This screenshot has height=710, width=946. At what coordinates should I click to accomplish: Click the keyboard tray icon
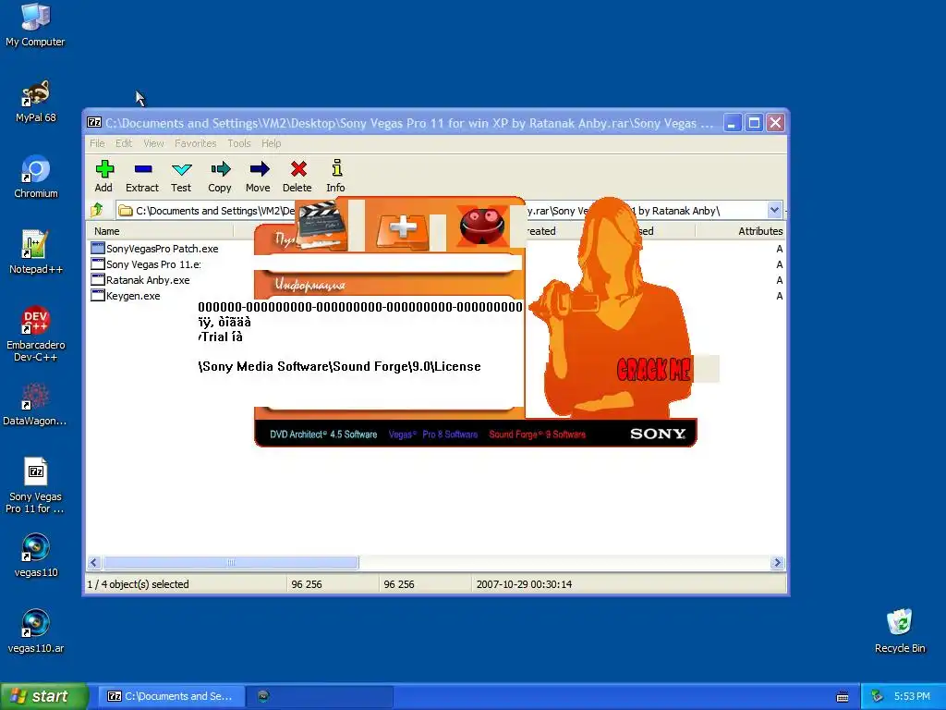point(843,697)
